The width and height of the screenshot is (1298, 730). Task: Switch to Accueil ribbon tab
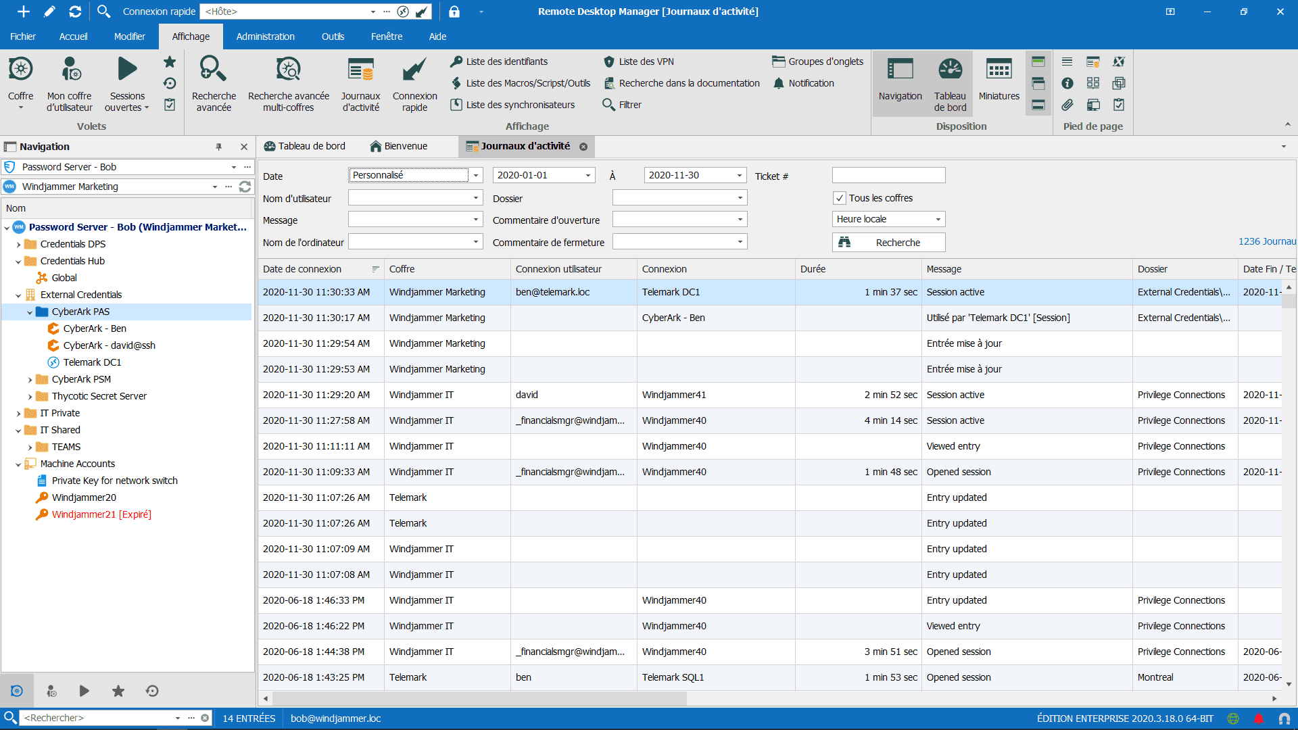(73, 36)
